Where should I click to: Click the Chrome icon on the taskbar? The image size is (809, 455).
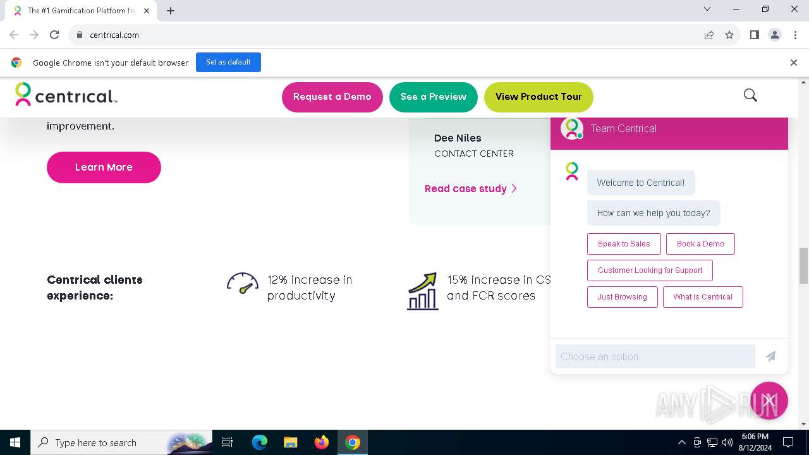click(353, 442)
